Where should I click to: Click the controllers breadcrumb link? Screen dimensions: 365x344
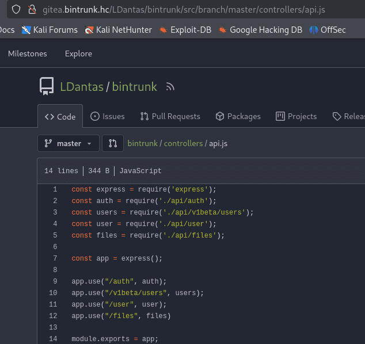click(x=183, y=143)
